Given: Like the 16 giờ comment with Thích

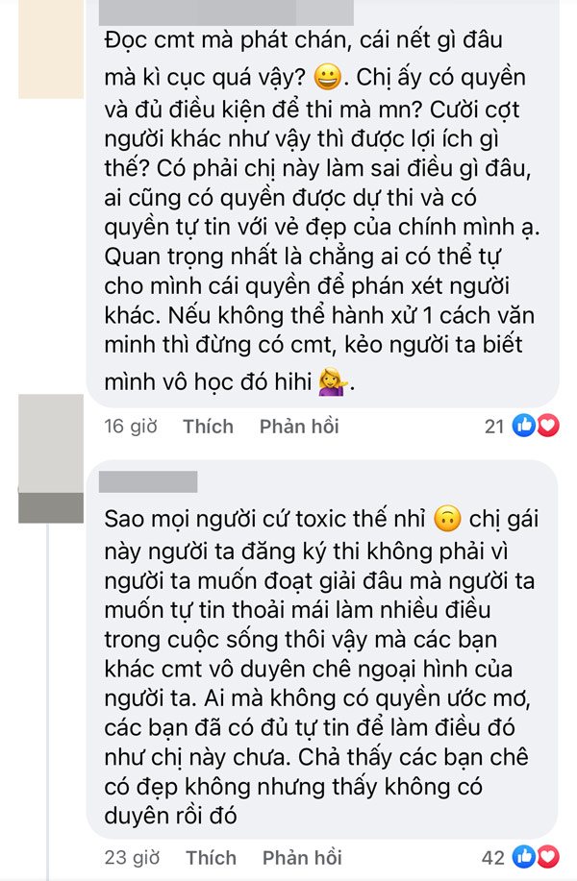Looking at the screenshot, I should point(208,427).
